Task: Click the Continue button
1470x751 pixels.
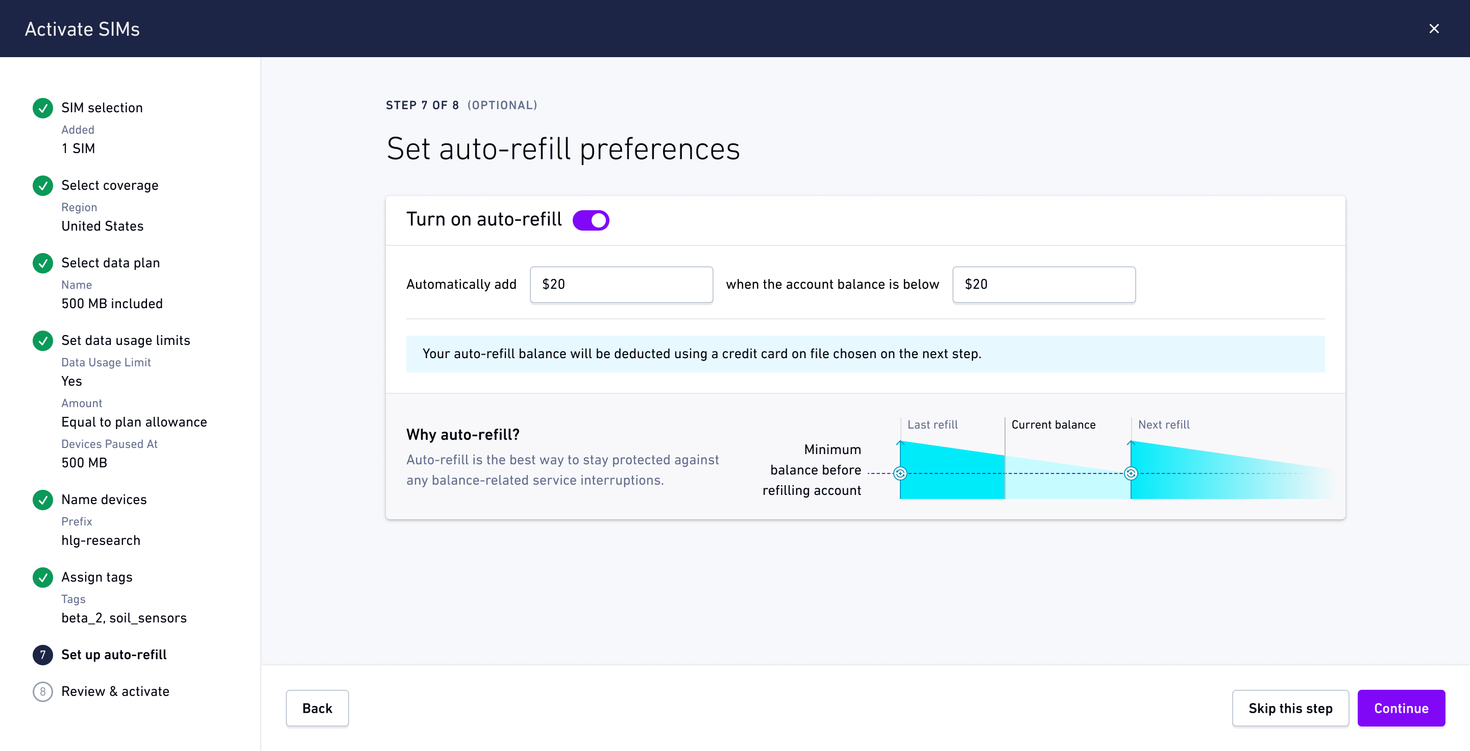Action: tap(1401, 708)
